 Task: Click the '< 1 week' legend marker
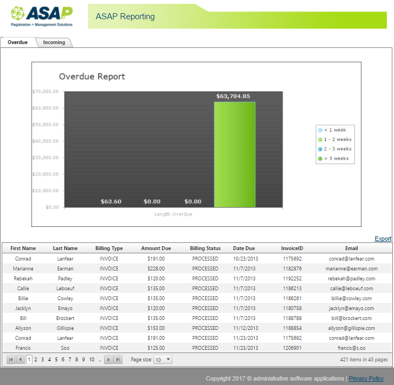320,130
